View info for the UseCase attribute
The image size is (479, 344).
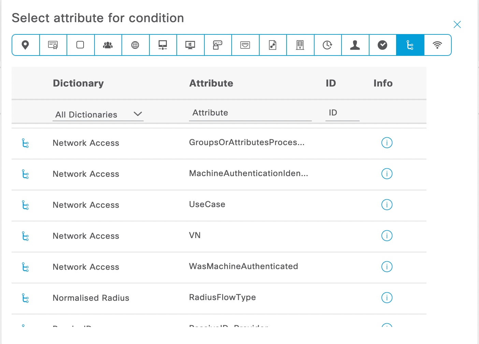[387, 205]
